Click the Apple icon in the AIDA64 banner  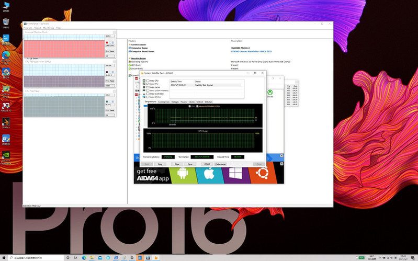[209, 173]
